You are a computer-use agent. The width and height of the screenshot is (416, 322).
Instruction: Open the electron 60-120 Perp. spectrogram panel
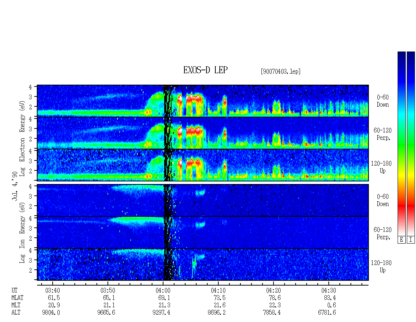click(203, 133)
